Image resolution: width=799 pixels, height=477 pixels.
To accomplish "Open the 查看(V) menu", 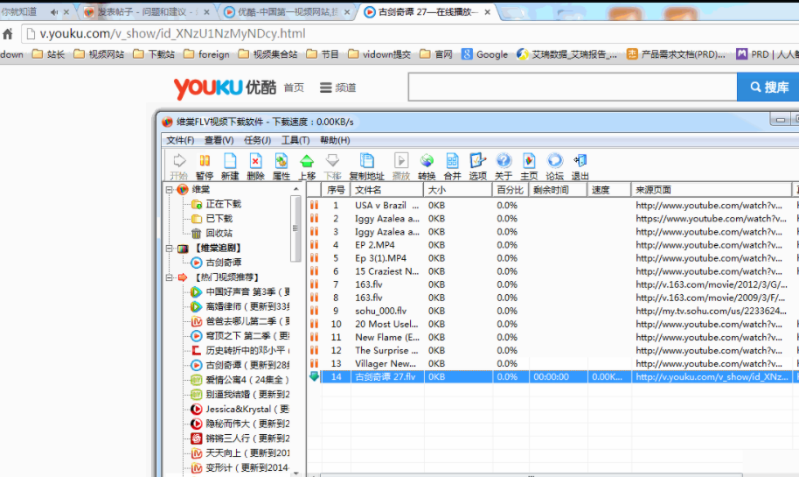I will tap(219, 140).
